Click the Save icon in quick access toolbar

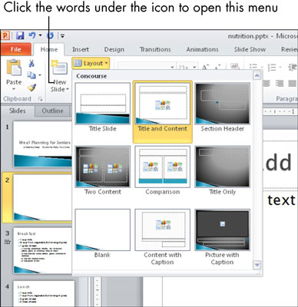[20, 36]
